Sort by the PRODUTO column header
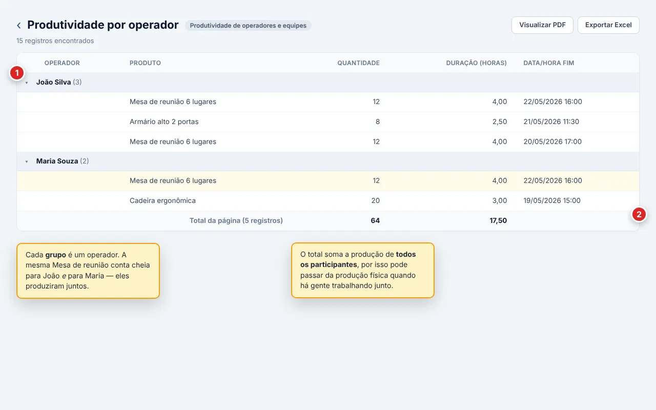Screen dimensions: 656x410 [145, 63]
